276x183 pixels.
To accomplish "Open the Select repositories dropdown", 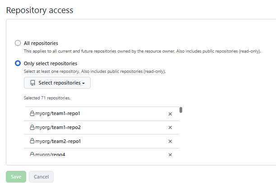I will click(x=57, y=83).
